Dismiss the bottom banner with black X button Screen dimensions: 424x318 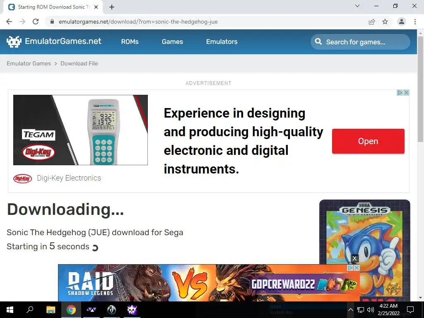[x=354, y=258]
